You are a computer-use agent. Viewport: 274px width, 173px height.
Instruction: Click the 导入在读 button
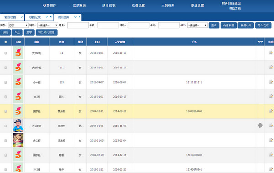[263, 26]
